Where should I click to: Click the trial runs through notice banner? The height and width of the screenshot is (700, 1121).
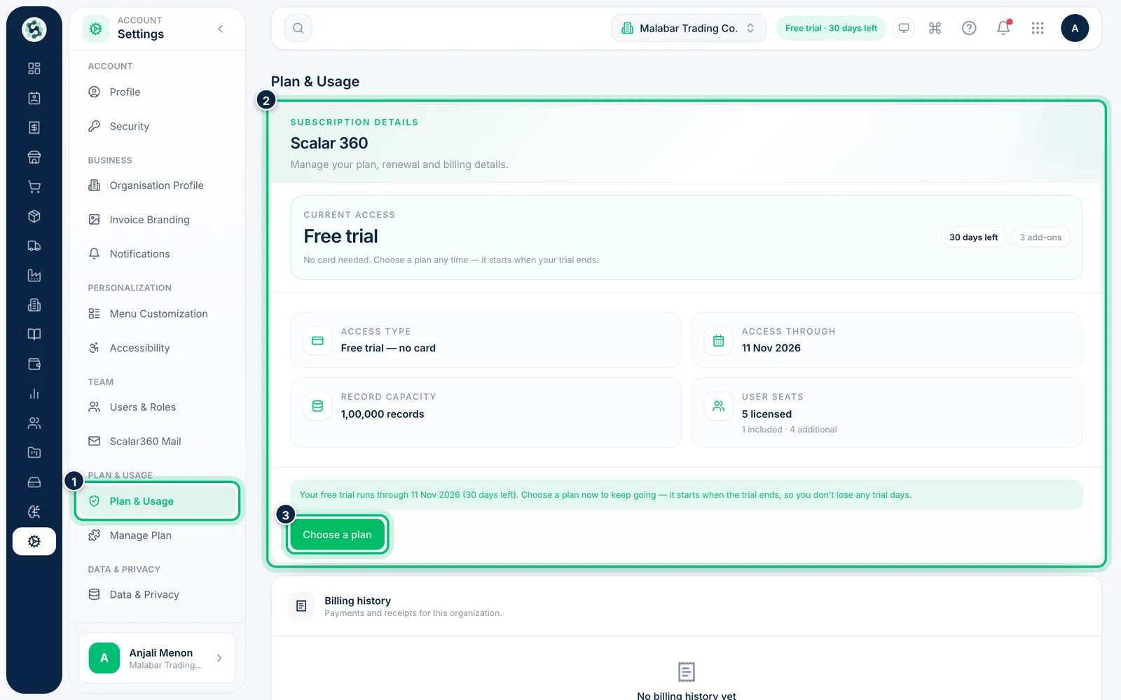(687, 495)
